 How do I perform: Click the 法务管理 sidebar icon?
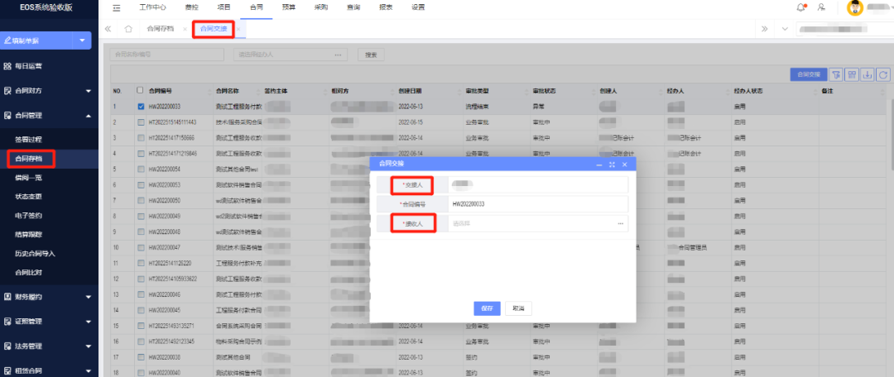(7, 346)
